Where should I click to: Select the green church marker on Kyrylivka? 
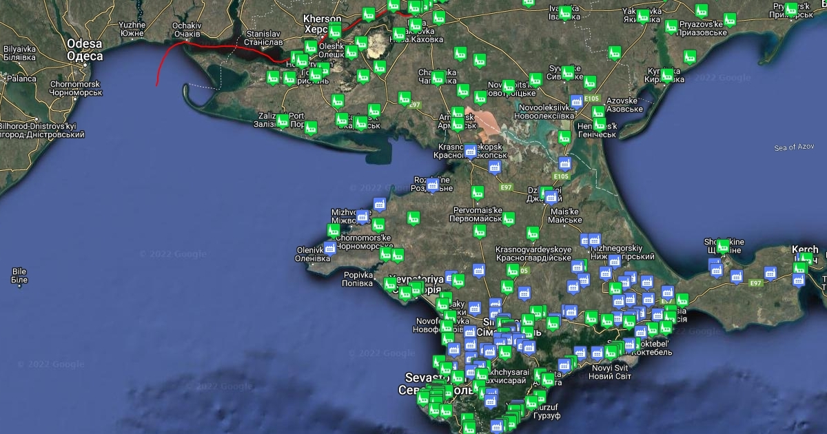pyautogui.click(x=666, y=74)
